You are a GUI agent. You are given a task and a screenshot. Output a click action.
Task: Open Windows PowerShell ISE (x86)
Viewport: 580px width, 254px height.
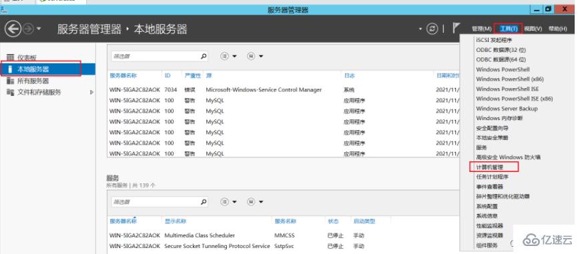tap(515, 99)
